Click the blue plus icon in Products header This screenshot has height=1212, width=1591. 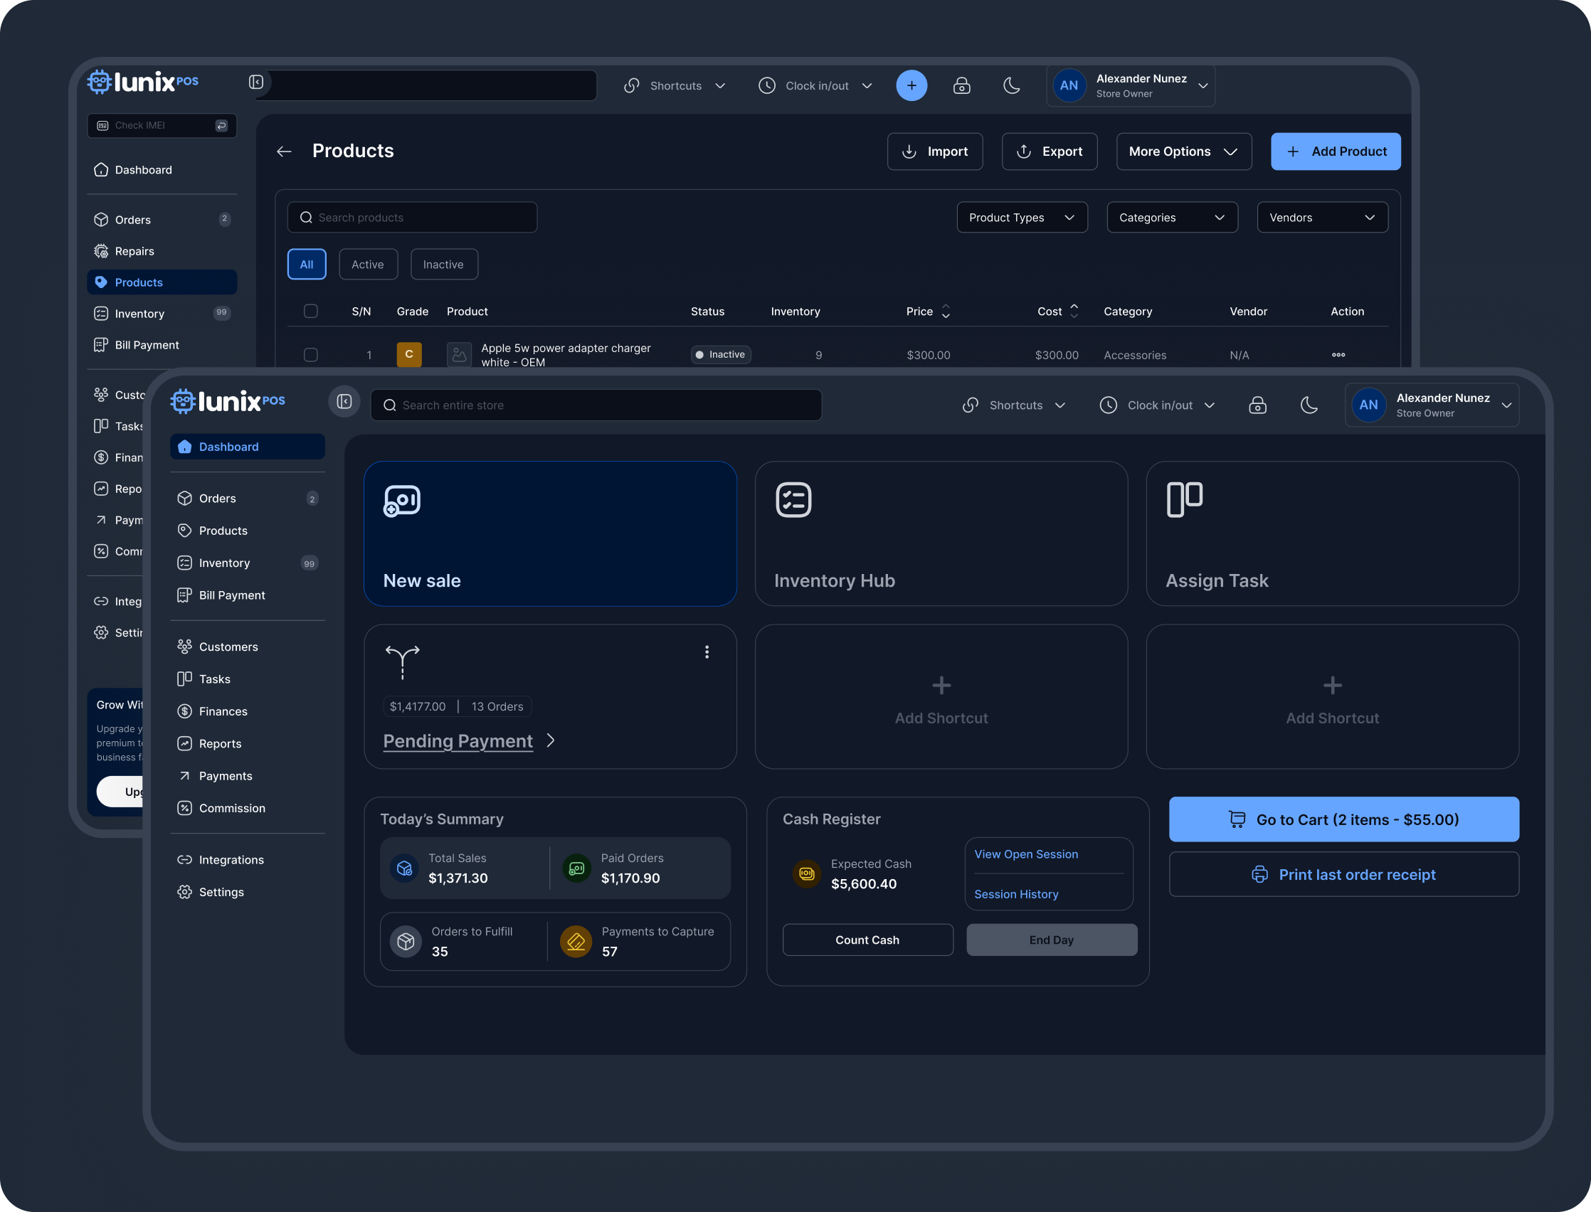911,86
